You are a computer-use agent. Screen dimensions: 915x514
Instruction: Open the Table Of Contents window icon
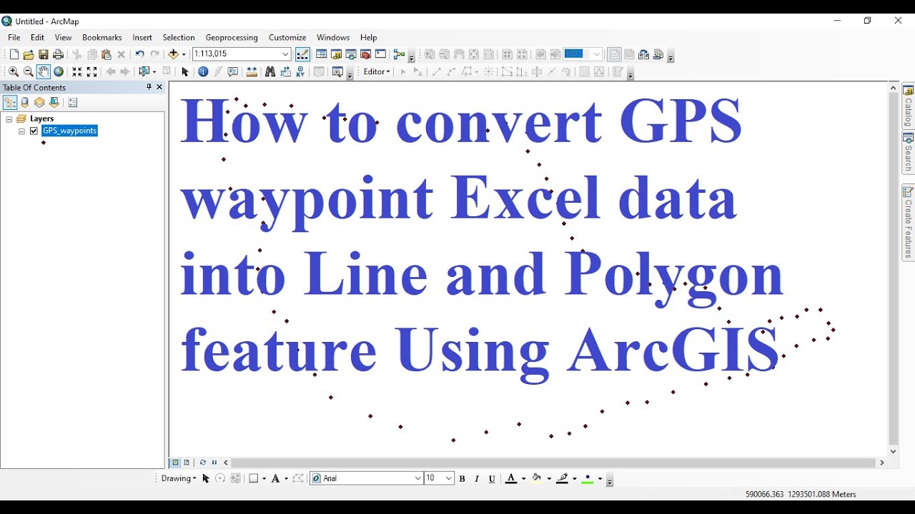coord(322,54)
